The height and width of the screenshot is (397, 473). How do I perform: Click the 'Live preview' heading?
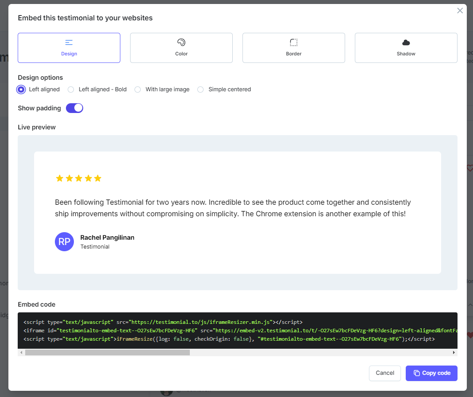(36, 127)
